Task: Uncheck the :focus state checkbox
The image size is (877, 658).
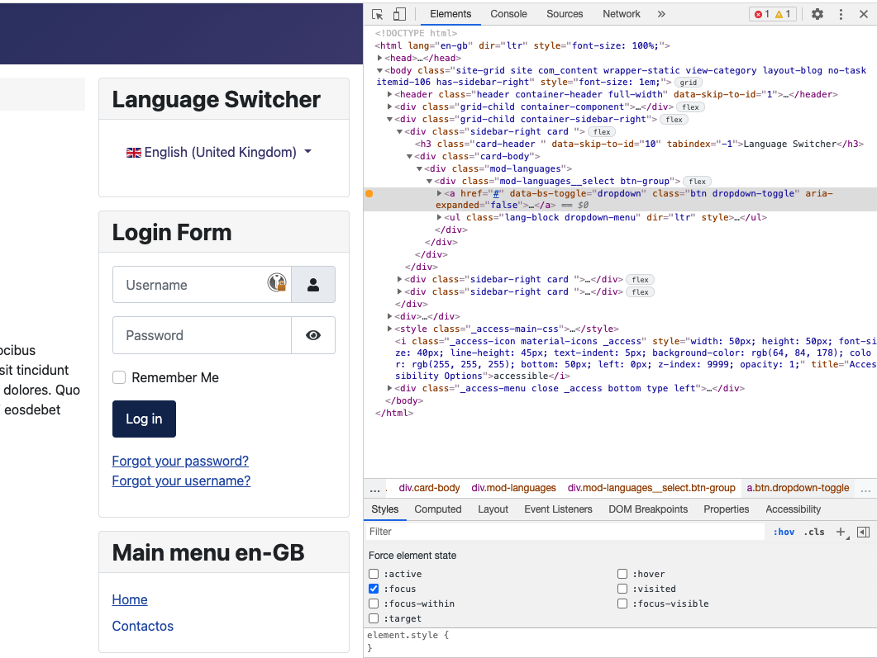Action: 374,589
